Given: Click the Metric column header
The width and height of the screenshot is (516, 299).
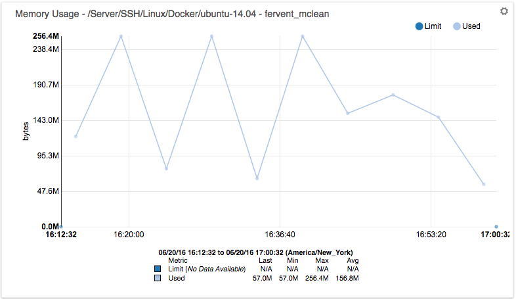Looking at the screenshot, I should (x=178, y=260).
